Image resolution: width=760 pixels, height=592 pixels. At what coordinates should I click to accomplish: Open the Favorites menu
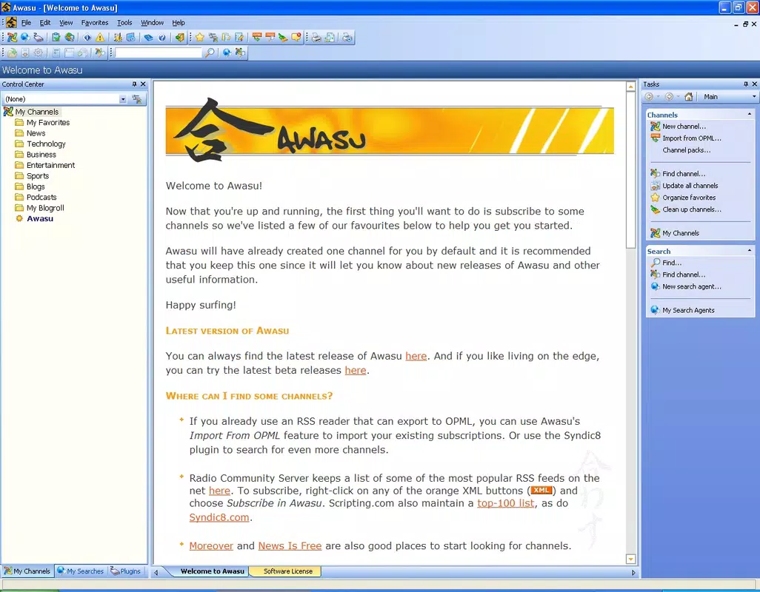(x=95, y=22)
